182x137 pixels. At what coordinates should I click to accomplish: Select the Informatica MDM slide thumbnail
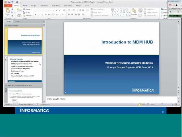(x=25, y=95)
